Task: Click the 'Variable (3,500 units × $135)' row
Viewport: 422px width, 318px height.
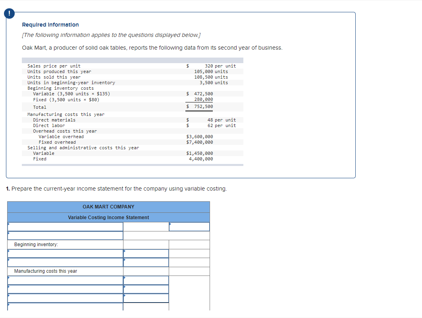Action: (133, 94)
